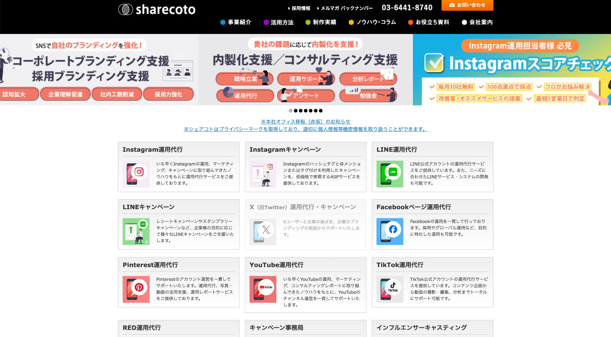The height and width of the screenshot is (337, 611).
Task: Click the プライバシーマーク notice link
Action: pos(305,129)
